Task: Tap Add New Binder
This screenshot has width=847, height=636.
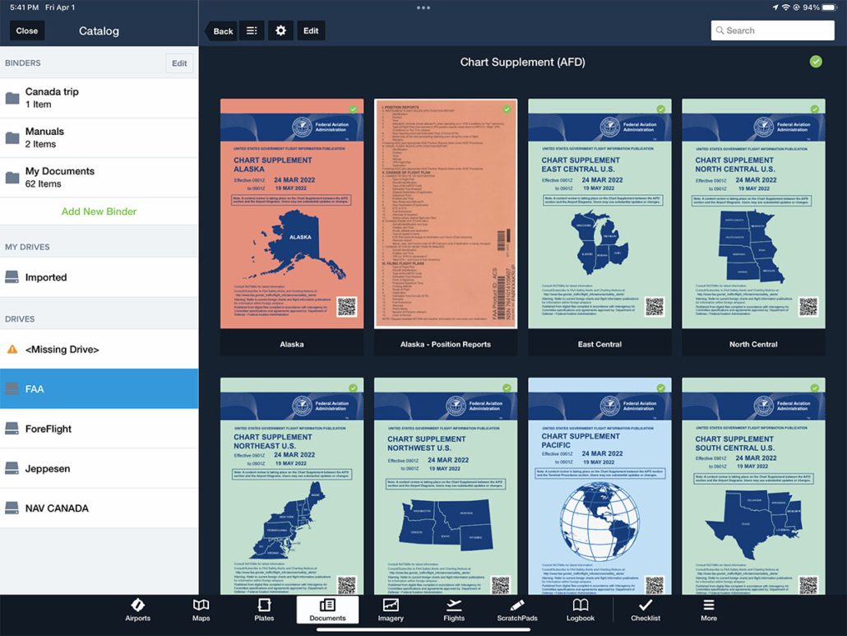Action: pos(99,211)
